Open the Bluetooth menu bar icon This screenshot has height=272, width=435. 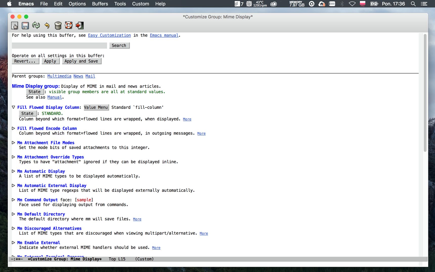click(342, 4)
